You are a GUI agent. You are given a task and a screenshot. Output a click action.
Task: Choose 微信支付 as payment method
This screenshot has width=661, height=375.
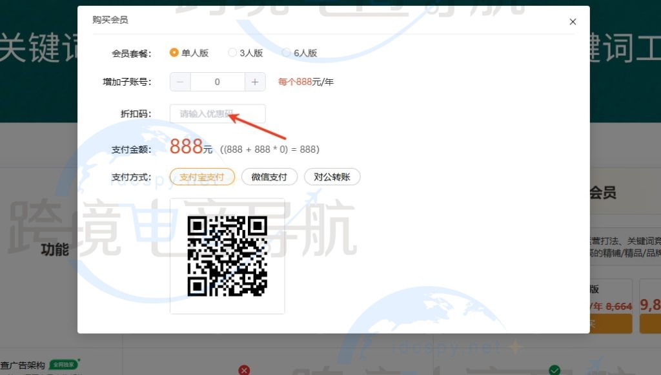269,177
